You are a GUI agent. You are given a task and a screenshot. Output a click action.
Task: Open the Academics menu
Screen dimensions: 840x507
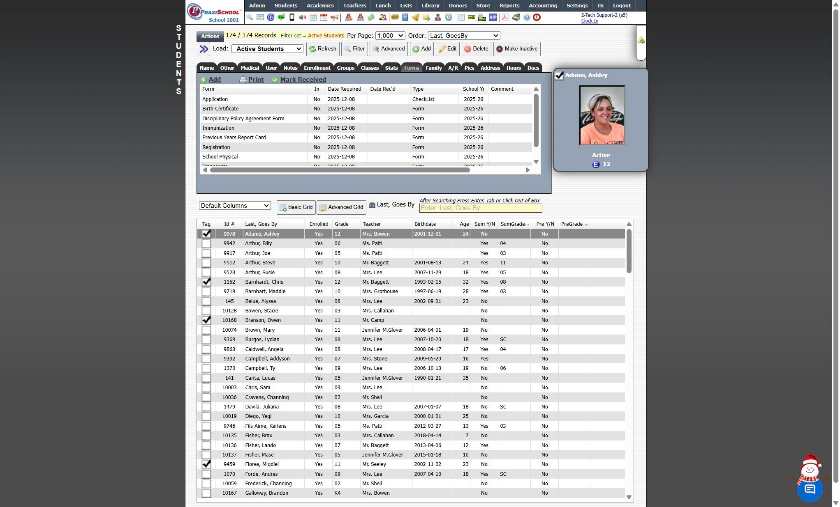320,5
